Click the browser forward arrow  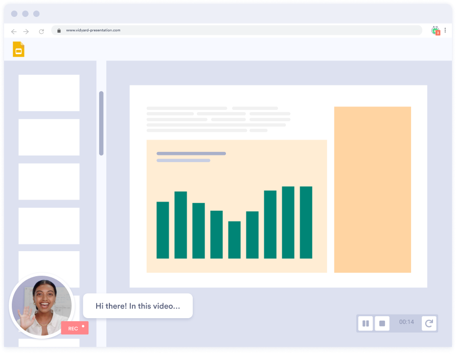click(27, 31)
